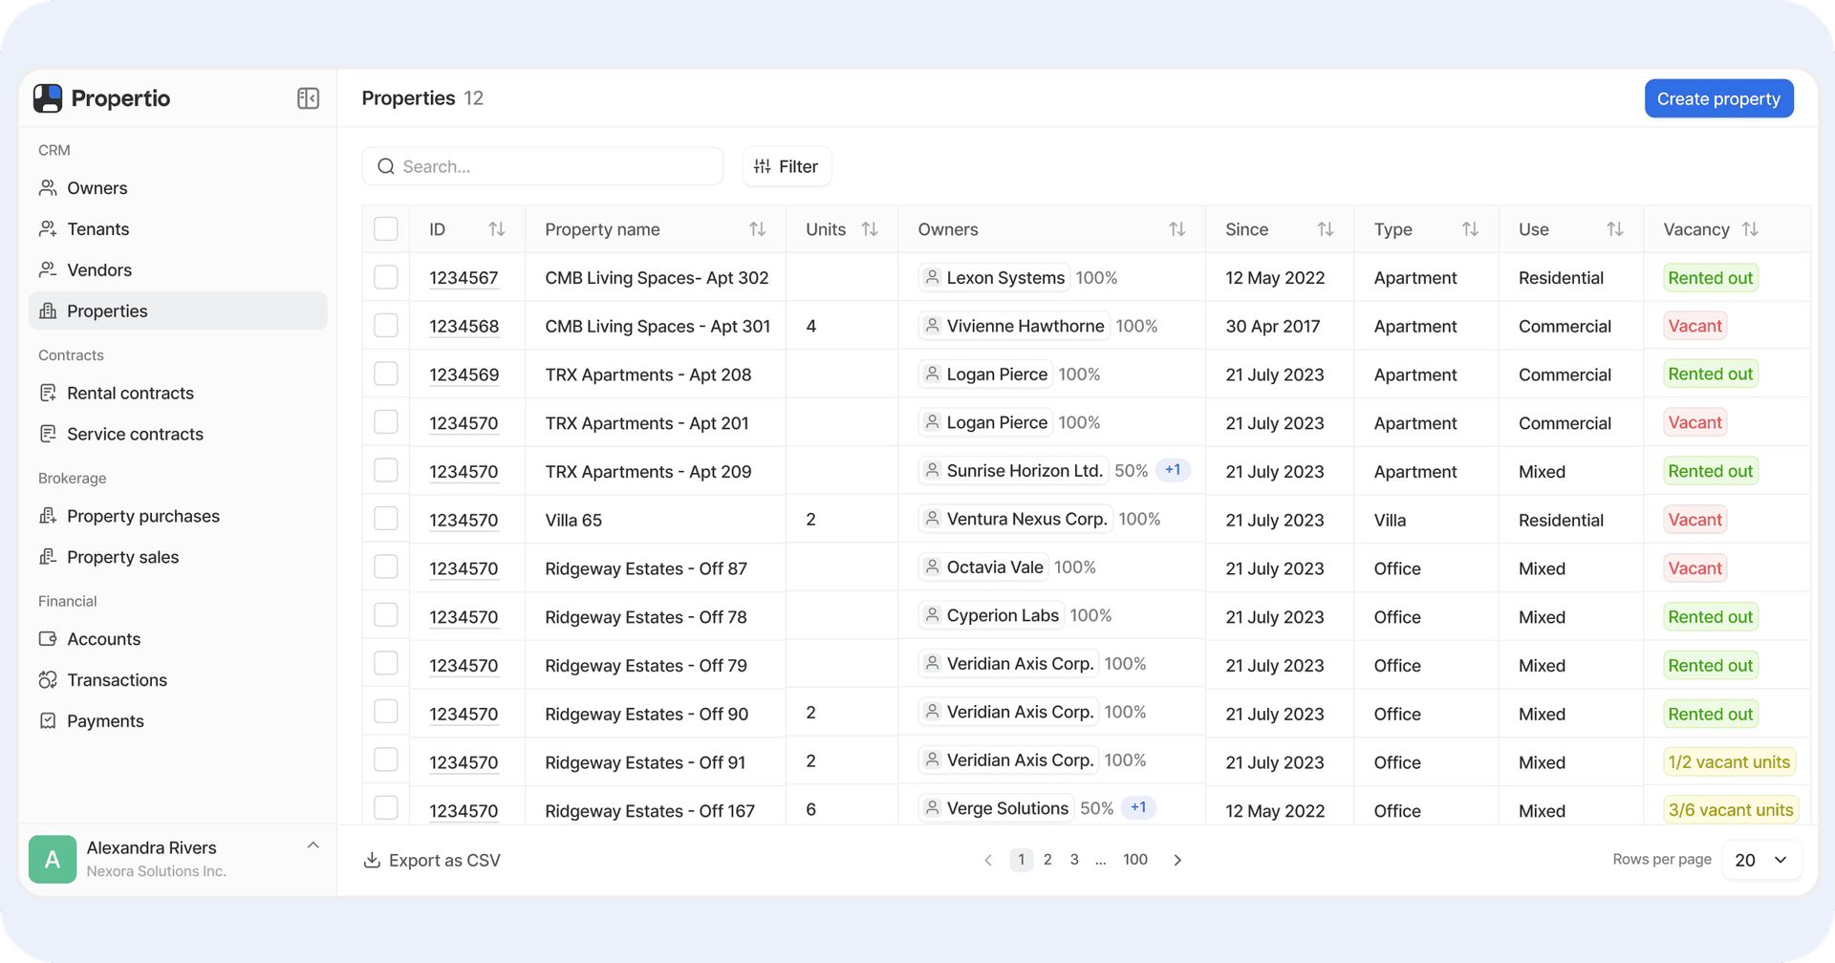Sort Property name column icon

[757, 229]
